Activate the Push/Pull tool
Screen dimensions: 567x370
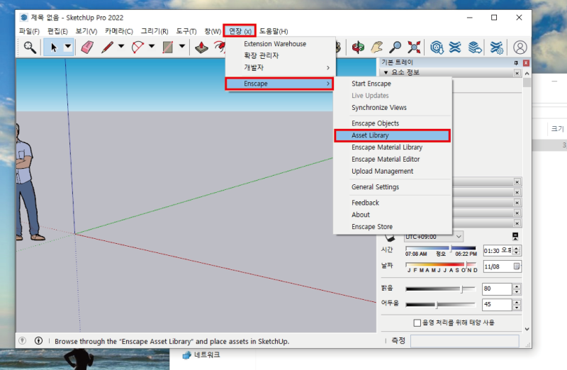point(201,47)
